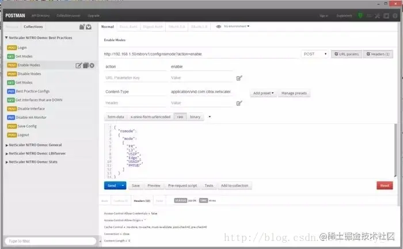Select the Digest Auth tab
This screenshot has height=249, width=403.
coord(153,26)
